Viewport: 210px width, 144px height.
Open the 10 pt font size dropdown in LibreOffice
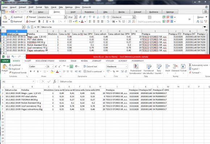tap(76, 17)
